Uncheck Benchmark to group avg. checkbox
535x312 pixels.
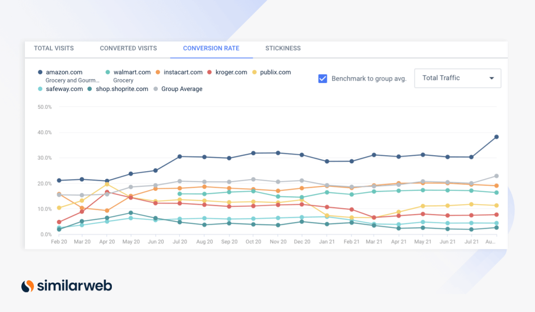(x=323, y=78)
